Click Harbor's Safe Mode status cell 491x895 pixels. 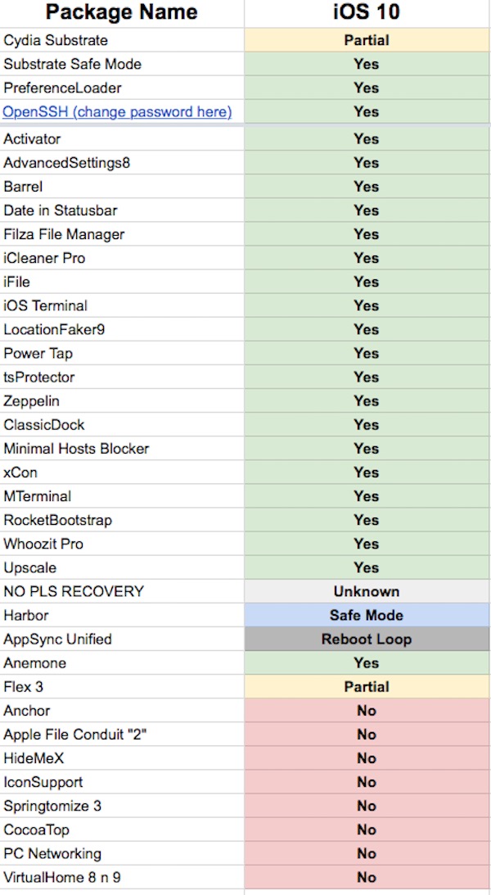tap(367, 615)
